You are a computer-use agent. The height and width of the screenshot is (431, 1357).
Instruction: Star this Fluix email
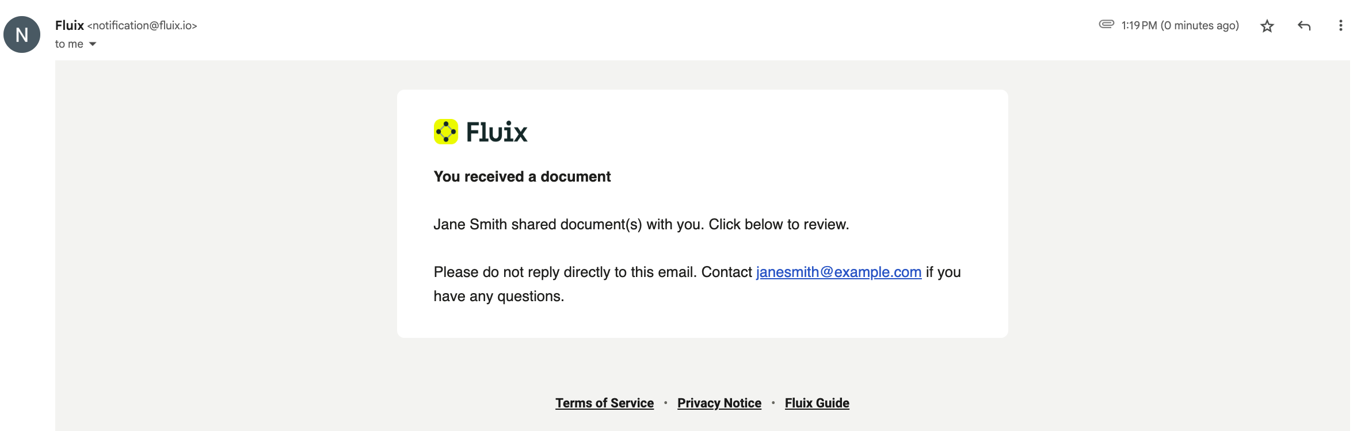[1267, 26]
